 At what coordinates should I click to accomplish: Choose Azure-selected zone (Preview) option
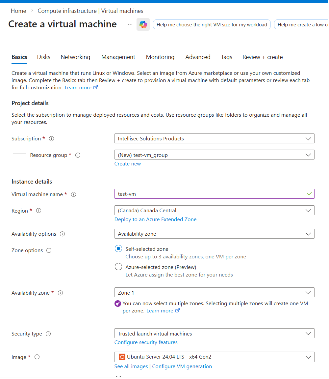(x=118, y=267)
